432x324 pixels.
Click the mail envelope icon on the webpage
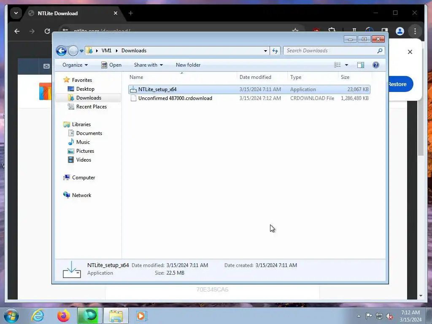pos(46,66)
